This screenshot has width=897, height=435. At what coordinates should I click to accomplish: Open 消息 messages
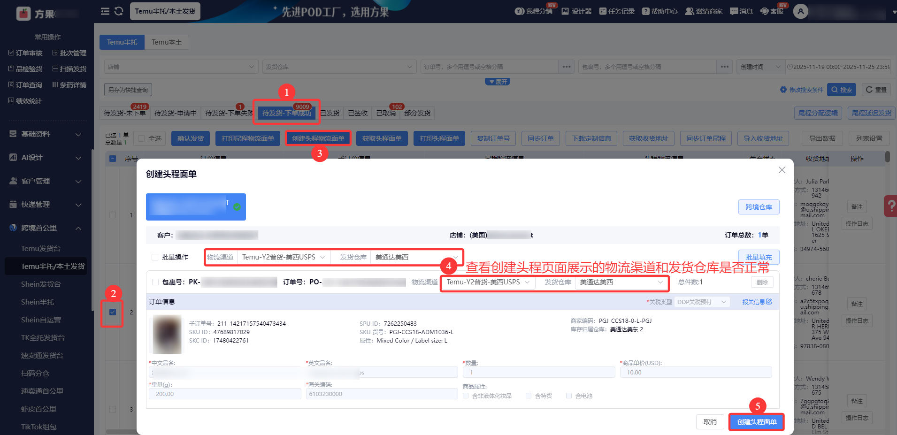(x=741, y=11)
